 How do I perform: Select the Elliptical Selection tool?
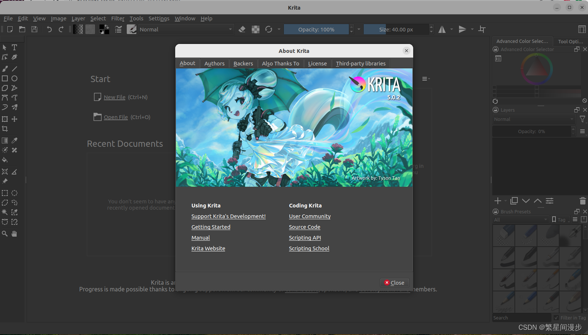pyautogui.click(x=14, y=193)
